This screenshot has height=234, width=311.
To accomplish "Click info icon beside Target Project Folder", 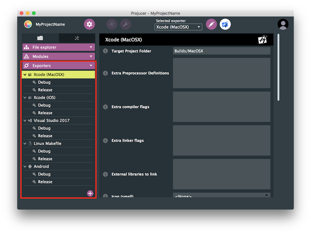I will [105, 51].
